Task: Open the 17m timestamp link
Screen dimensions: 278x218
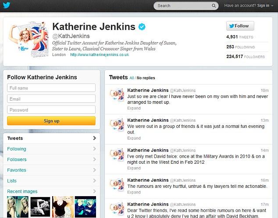Action: [264, 204]
